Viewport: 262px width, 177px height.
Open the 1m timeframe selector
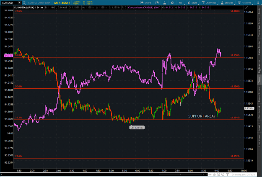(181, 3)
